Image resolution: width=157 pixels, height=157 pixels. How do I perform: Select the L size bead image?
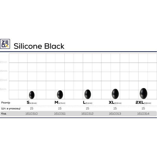pos(88,94)
